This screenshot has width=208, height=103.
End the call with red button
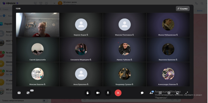tap(118, 93)
